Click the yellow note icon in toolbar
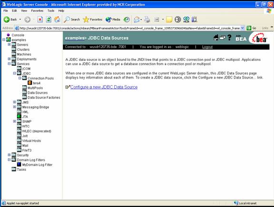Screen dimensions: 274x207 [169, 20]
